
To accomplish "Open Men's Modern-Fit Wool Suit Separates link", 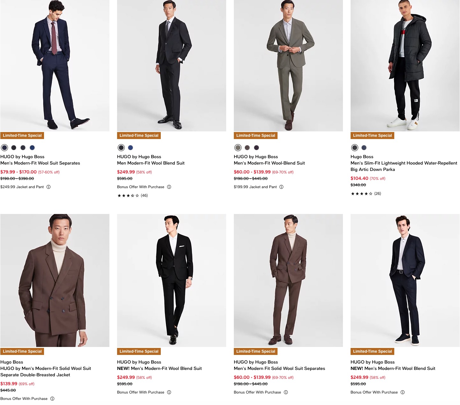I will click(40, 163).
